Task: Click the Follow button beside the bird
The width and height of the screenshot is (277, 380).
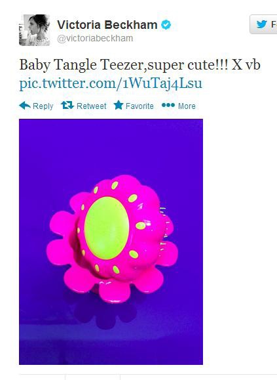Action: point(263,24)
